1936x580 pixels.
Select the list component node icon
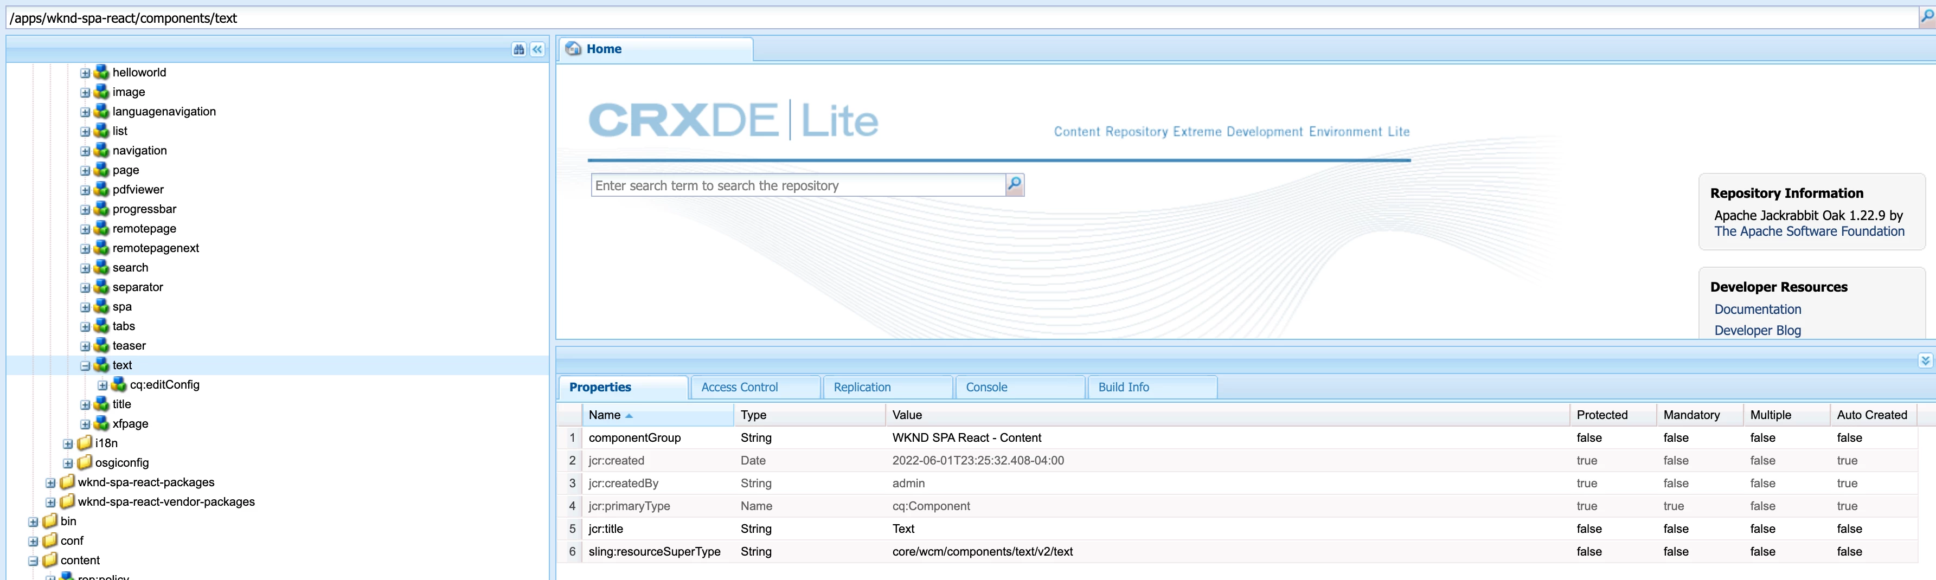(x=101, y=131)
